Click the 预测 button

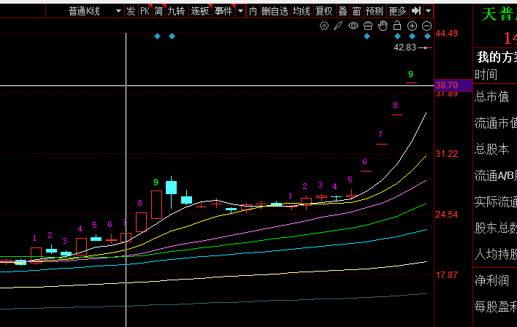374,11
